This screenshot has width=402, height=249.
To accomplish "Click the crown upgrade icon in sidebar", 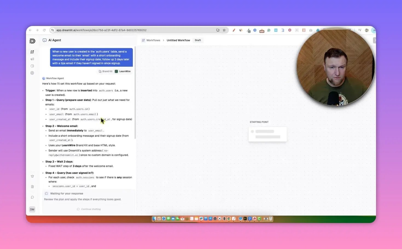I will pos(32,176).
